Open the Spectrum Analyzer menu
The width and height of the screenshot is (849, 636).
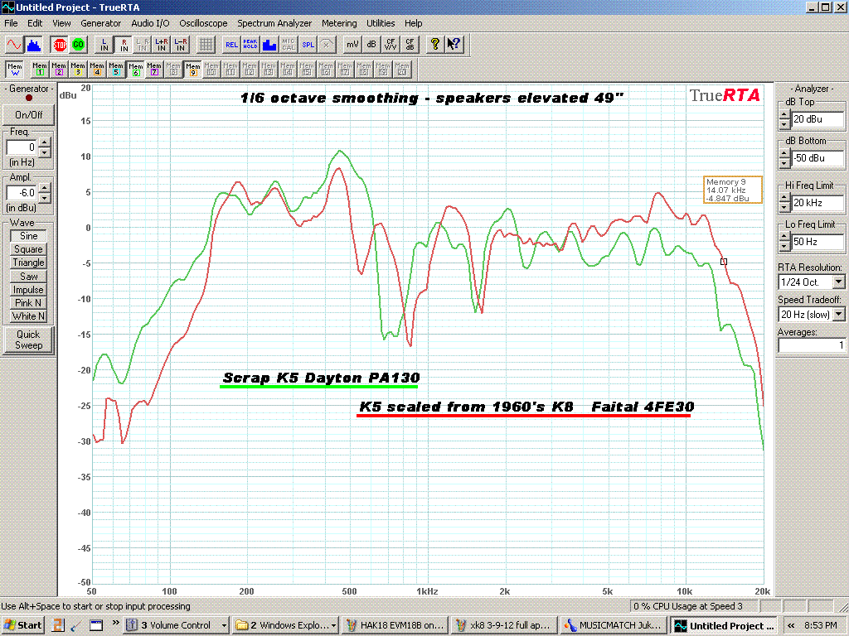[x=274, y=23]
